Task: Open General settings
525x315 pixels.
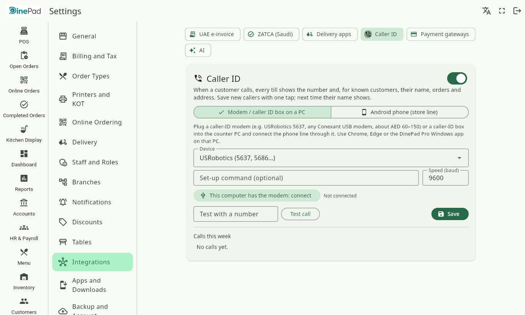Action: (x=93, y=36)
